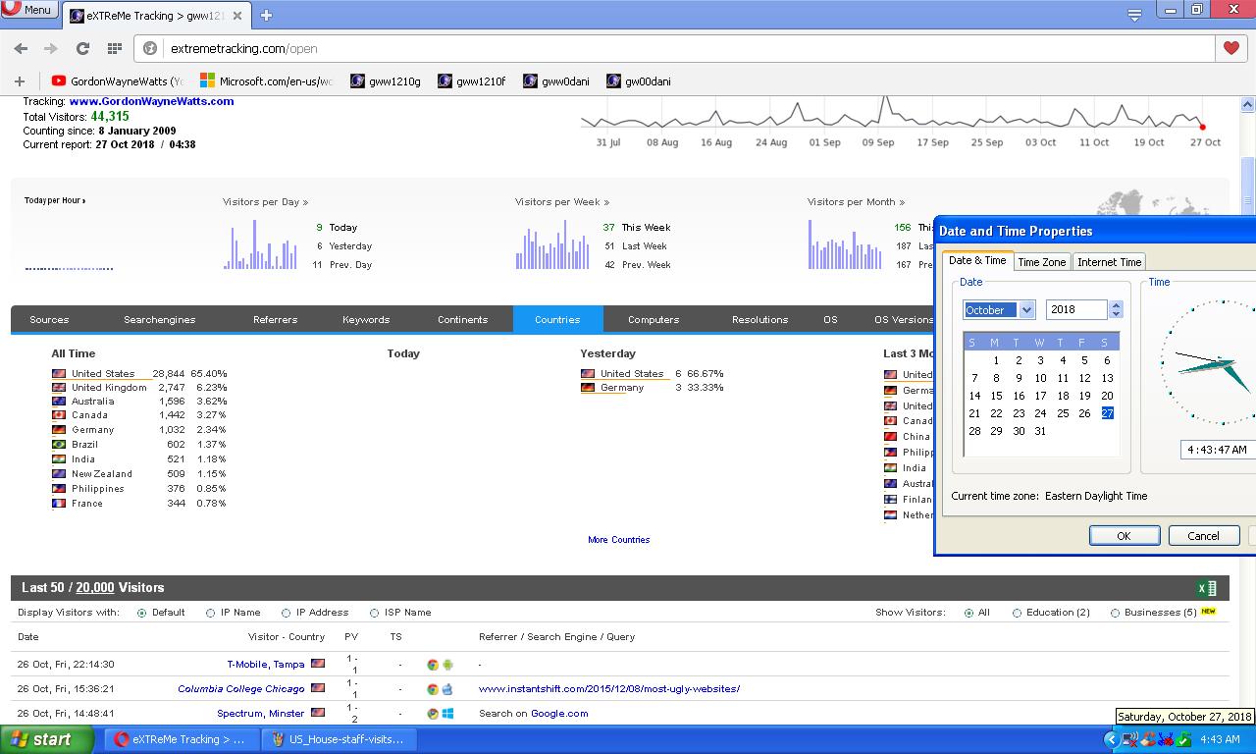
Task: Open GordonWayneWatts YouTube bookmark
Action: 117,81
